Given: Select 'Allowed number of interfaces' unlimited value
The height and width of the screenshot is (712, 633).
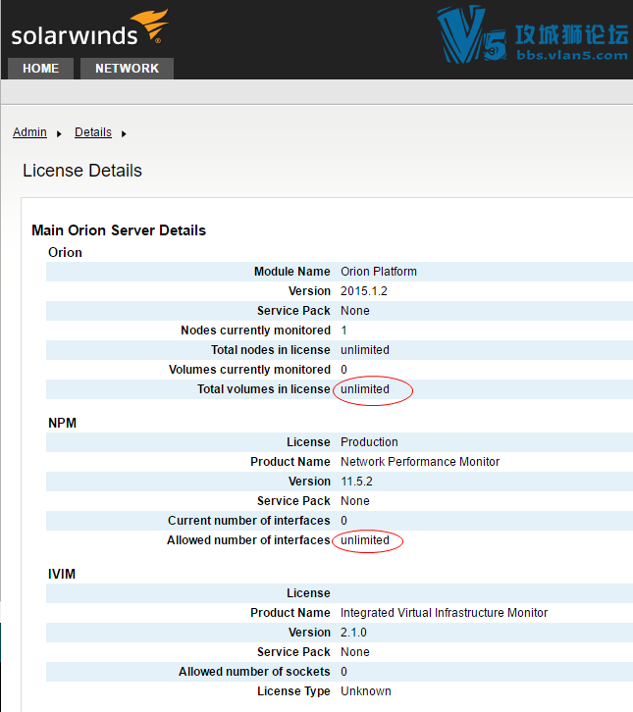Looking at the screenshot, I should pyautogui.click(x=365, y=540).
